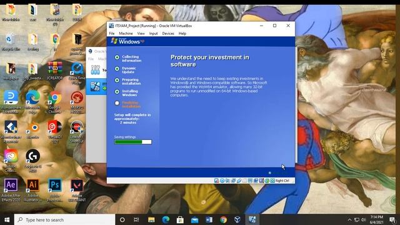400x225 pixels.
Task: Open the hard disk activity status icon
Action: (217, 181)
